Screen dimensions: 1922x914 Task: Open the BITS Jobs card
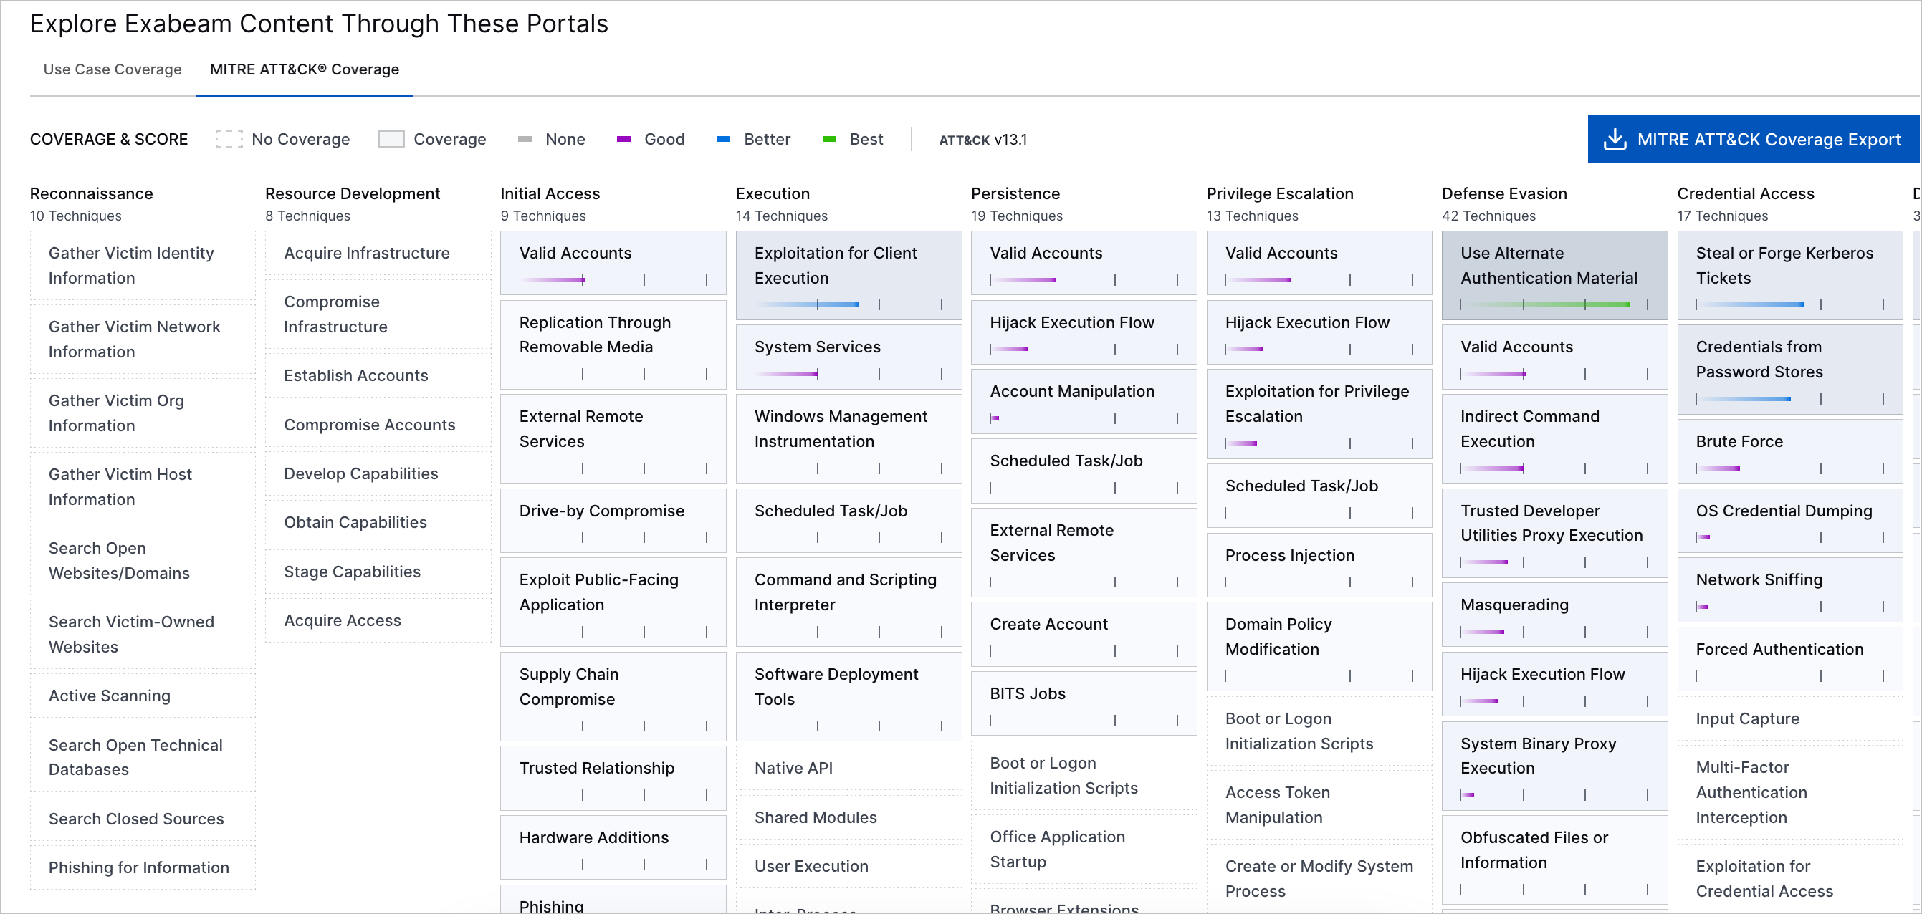(1084, 703)
